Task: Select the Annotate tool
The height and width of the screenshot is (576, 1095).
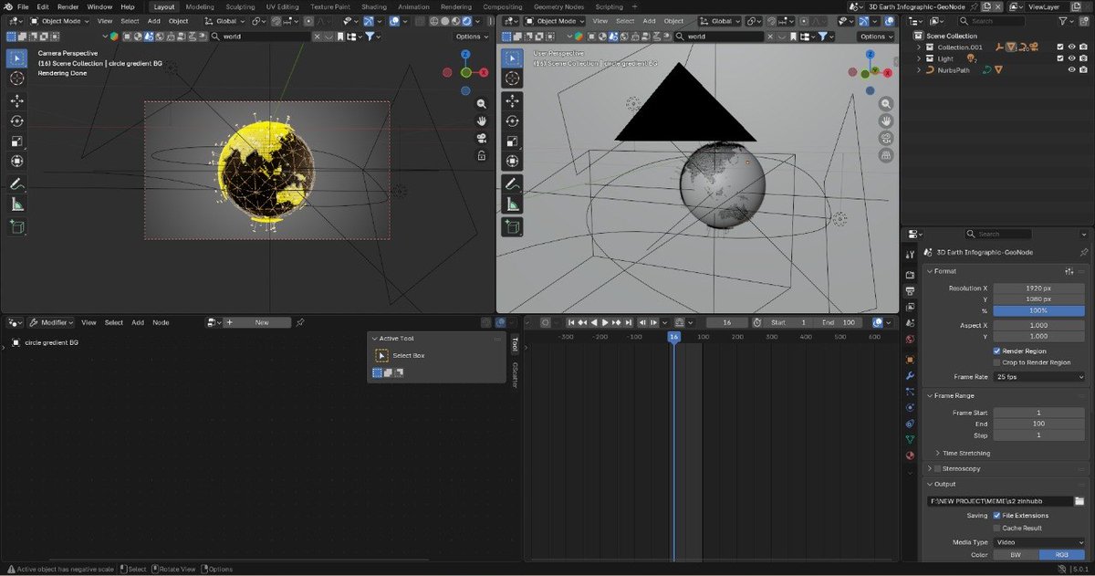Action: coord(16,183)
